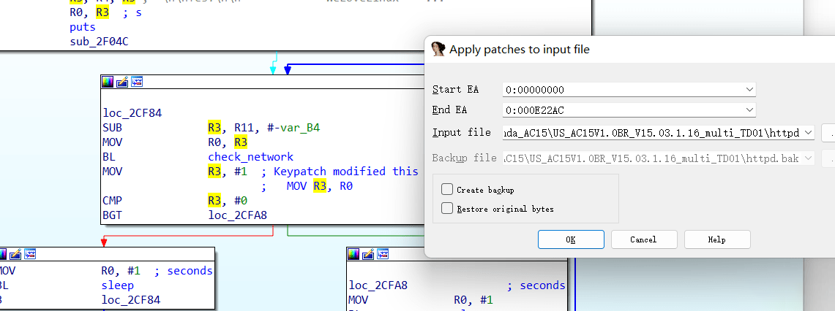Image resolution: width=835 pixels, height=311 pixels.
Task: Enable the Create backup checkbox
Action: tap(447, 189)
